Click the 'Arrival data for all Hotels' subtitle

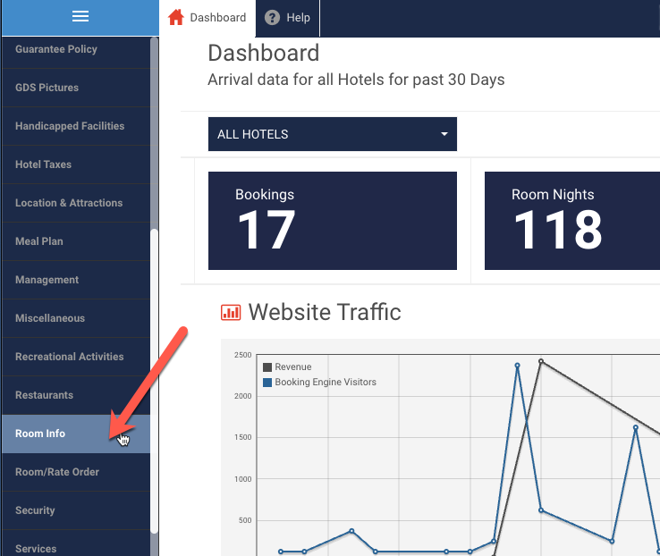coord(356,80)
